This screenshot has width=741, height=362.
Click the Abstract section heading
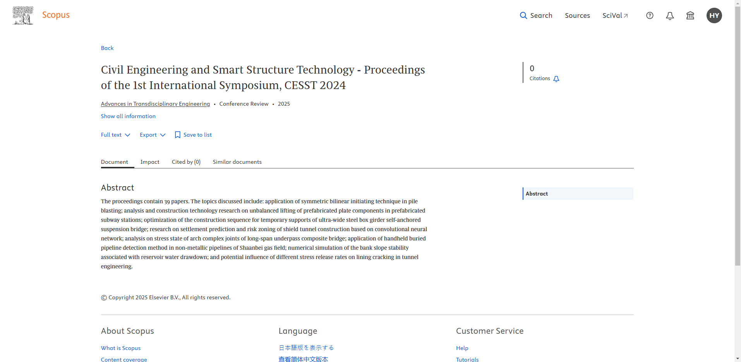(117, 188)
